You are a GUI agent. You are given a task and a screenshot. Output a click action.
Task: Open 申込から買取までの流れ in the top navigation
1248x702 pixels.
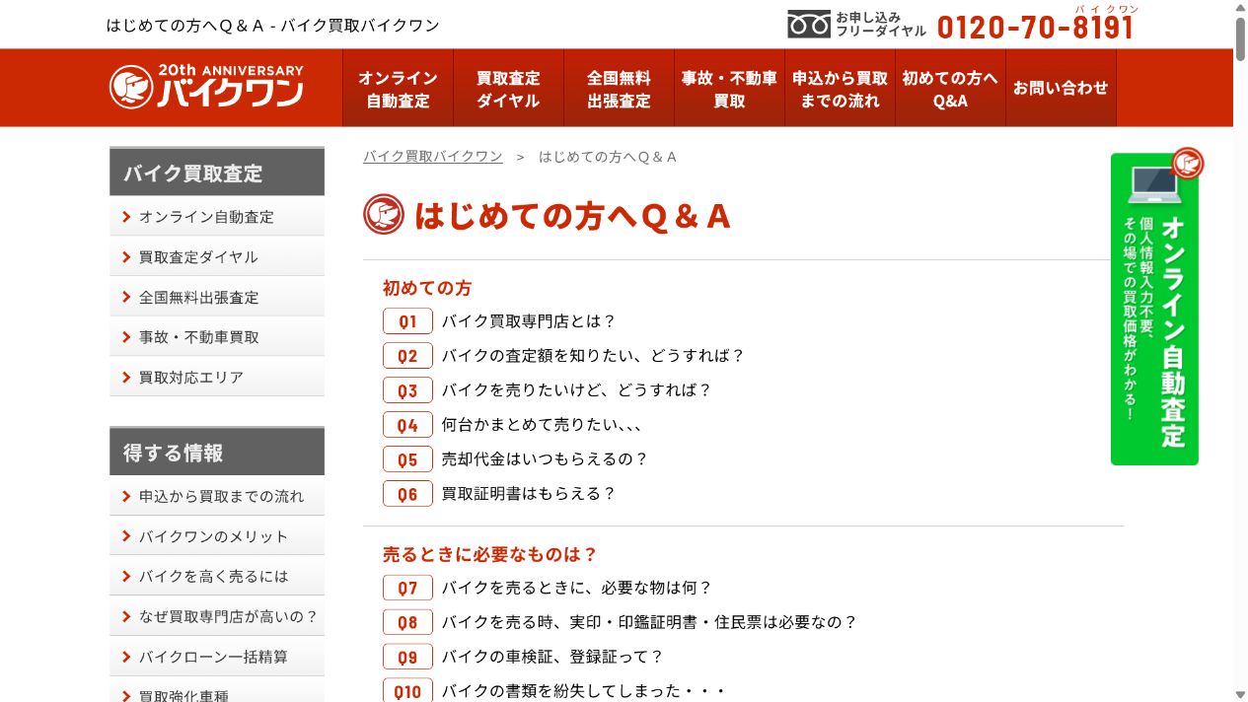pyautogui.click(x=840, y=88)
